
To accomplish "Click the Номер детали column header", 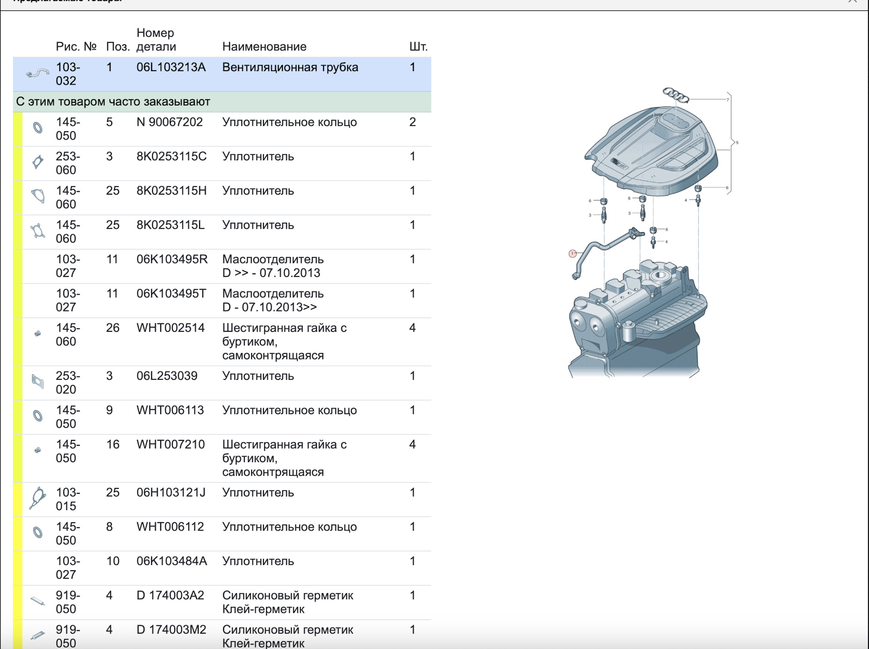I will tap(156, 40).
